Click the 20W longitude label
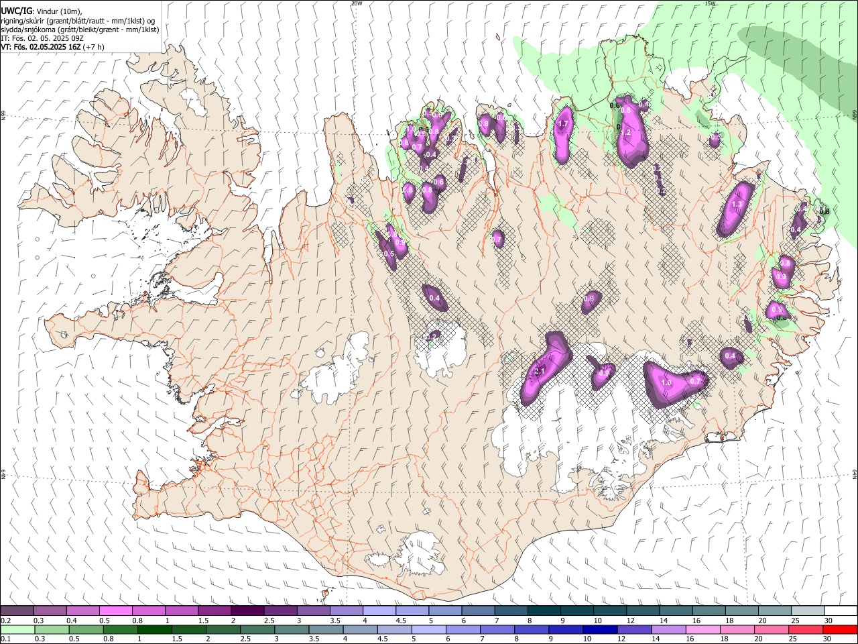This screenshot has height=644, width=858. 357,3
